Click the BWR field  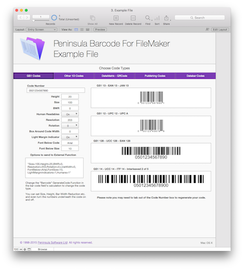pyautogui.click(x=70, y=108)
